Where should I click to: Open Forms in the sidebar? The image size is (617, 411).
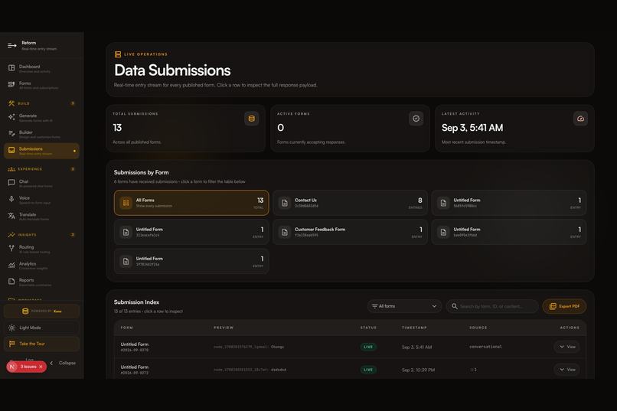tap(41, 85)
